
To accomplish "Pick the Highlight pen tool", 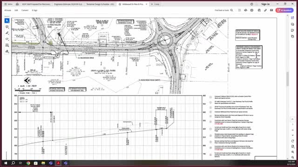I will (x=7, y=33).
